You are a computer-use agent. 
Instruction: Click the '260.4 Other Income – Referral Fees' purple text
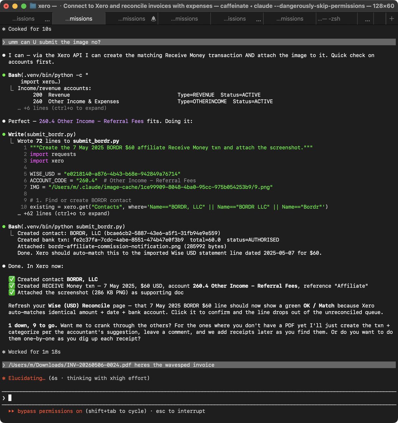tap(91, 121)
